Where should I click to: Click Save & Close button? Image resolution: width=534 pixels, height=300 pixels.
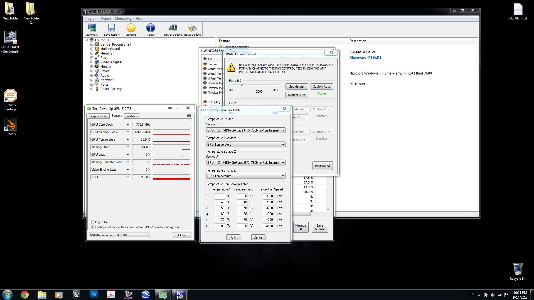(x=320, y=227)
